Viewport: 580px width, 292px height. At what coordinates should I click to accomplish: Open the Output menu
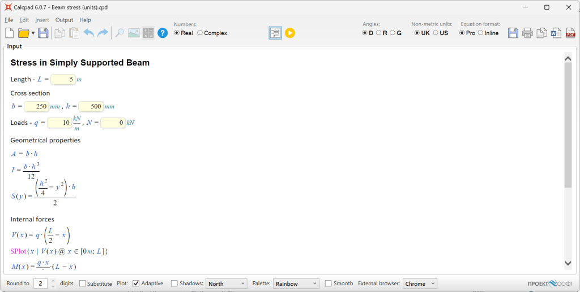[64, 20]
